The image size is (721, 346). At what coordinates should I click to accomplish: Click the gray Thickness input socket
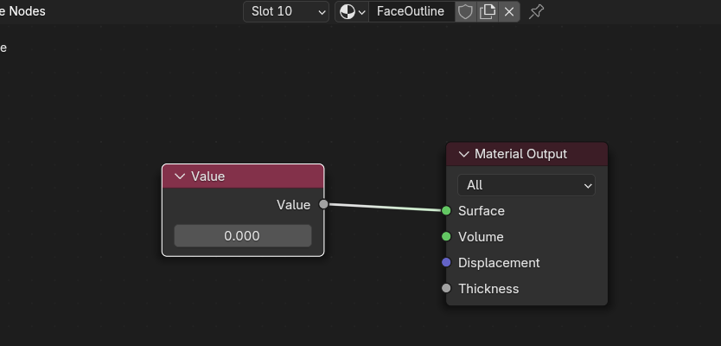coord(446,289)
